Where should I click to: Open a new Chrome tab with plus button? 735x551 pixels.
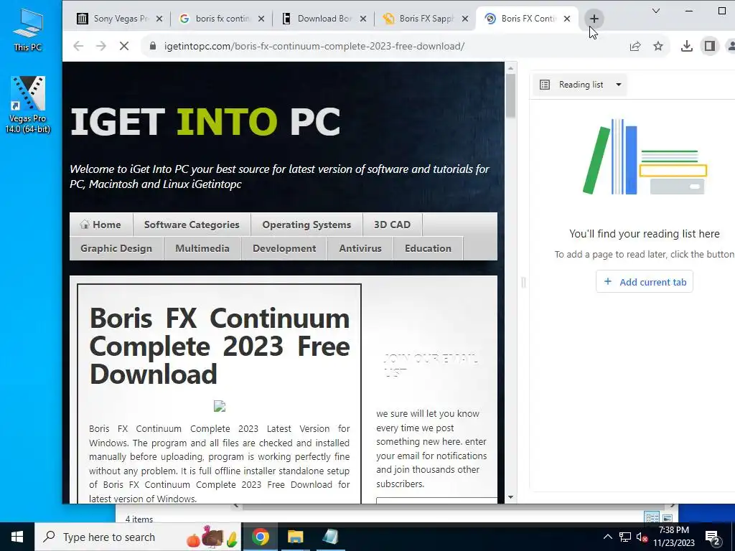594,19
